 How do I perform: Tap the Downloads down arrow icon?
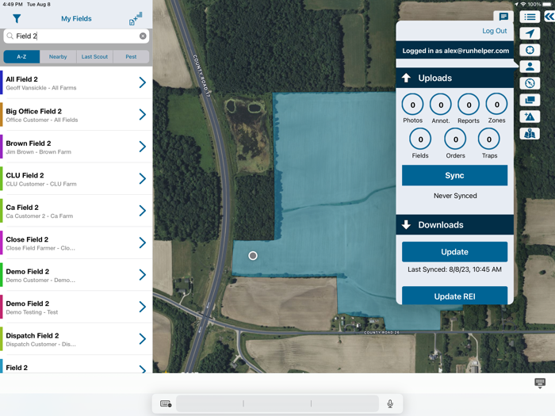point(406,224)
